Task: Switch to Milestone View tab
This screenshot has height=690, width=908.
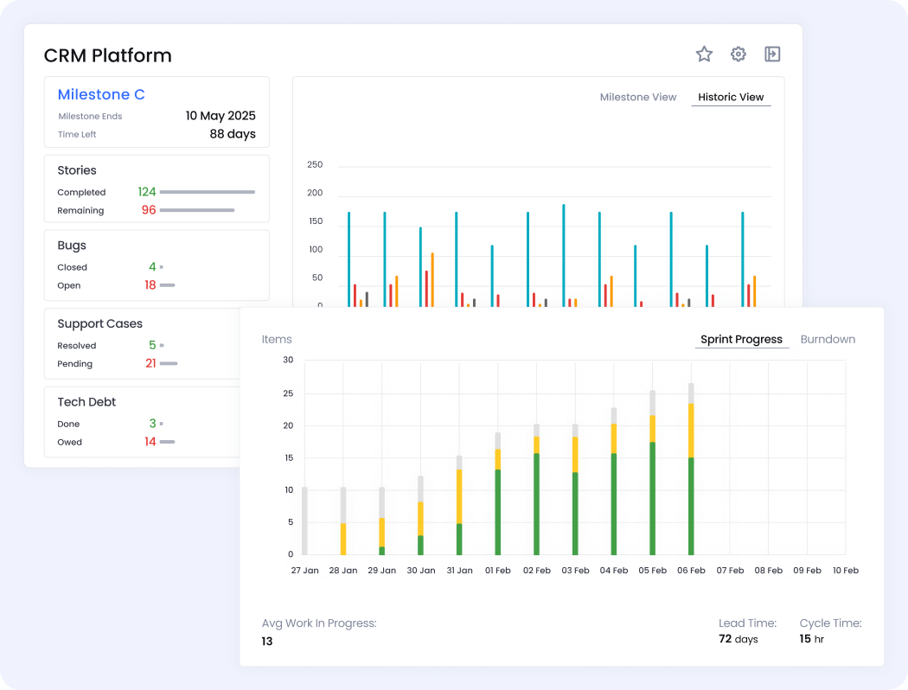Action: point(638,97)
